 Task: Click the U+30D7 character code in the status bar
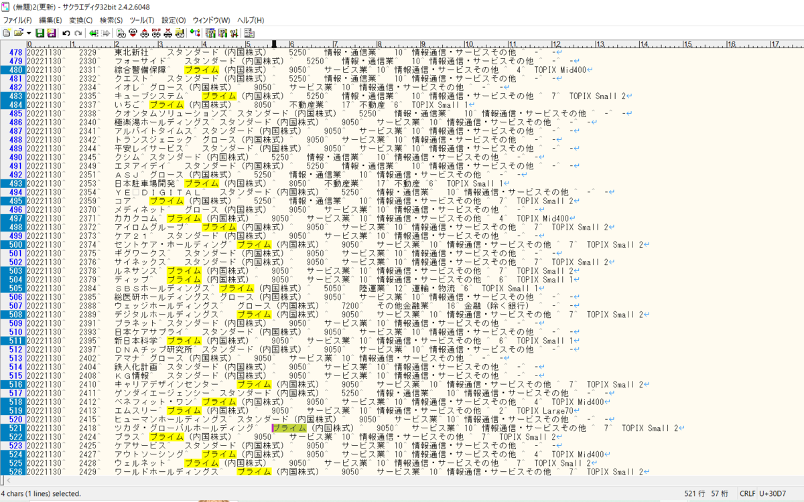pos(773,493)
